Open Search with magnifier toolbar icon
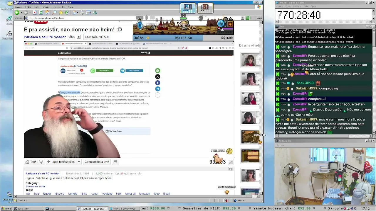Screen dimensions: 376x211 [x=54, y=13]
